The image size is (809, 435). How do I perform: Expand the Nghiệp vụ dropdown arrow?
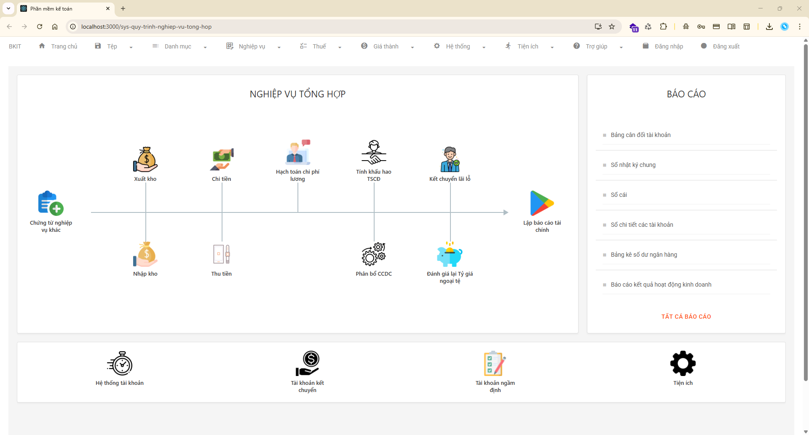coord(279,47)
